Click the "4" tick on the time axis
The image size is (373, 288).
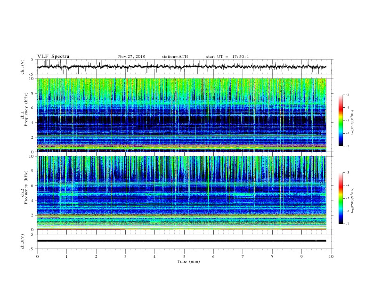pos(155,256)
